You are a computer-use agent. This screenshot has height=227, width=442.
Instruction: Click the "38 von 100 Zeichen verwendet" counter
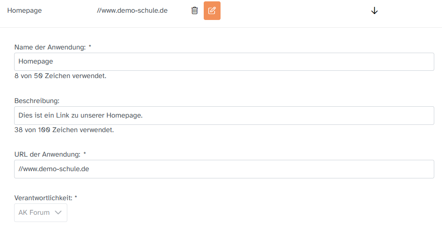click(64, 130)
